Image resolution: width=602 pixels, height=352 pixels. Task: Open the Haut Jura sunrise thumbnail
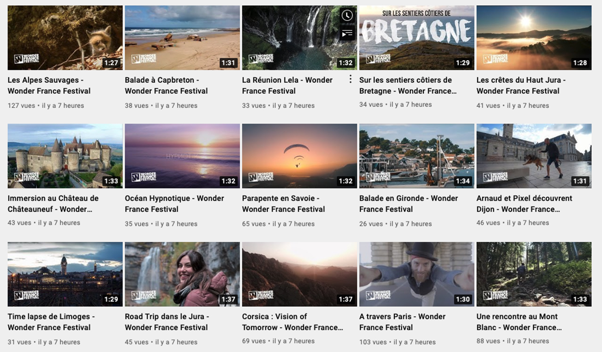[x=534, y=38]
